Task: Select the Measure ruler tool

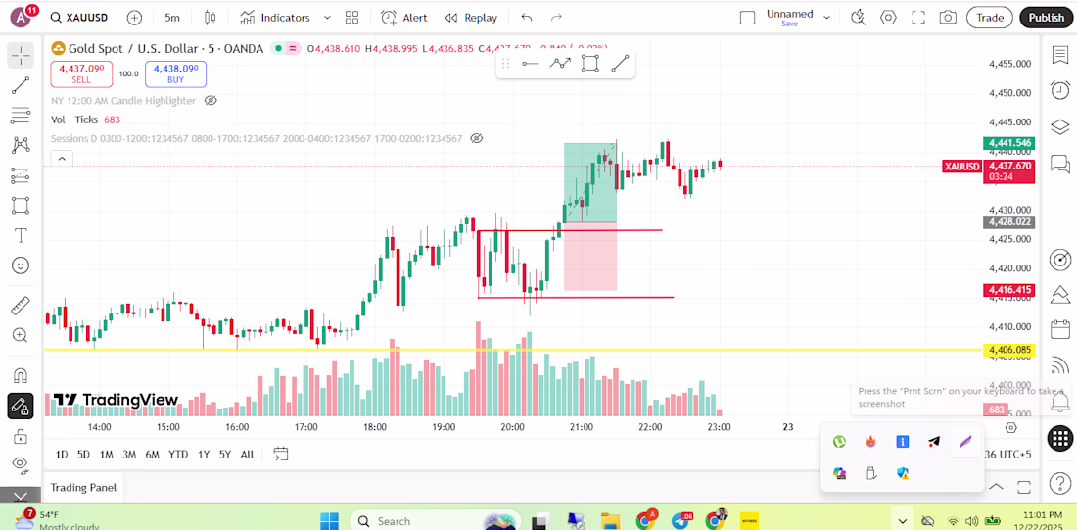Action: 20,306
